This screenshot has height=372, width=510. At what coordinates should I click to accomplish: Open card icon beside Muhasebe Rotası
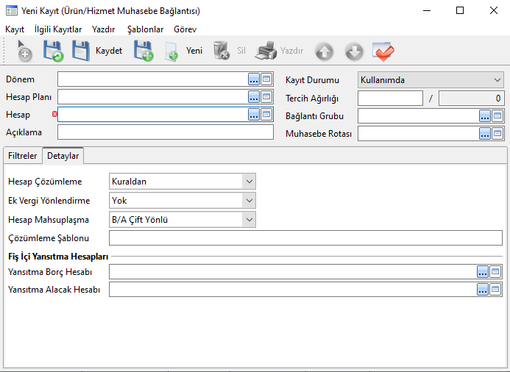[497, 134]
